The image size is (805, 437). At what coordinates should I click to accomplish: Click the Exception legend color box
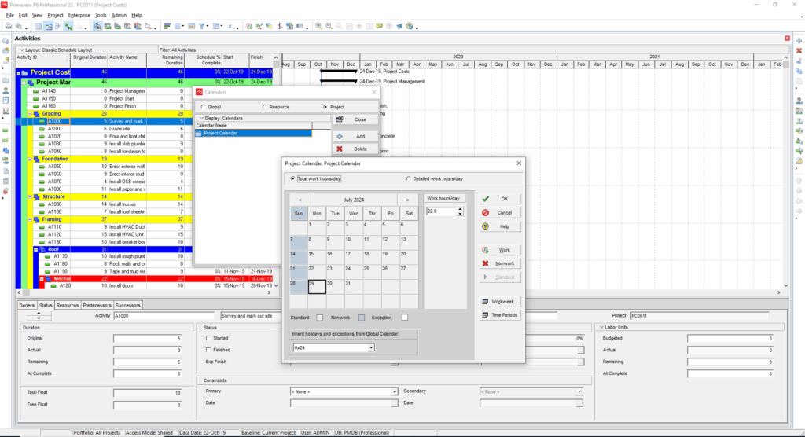click(x=405, y=318)
